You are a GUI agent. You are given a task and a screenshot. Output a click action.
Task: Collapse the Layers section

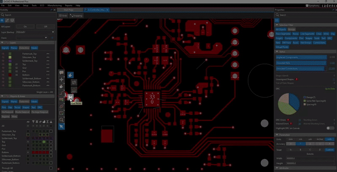[2, 42]
